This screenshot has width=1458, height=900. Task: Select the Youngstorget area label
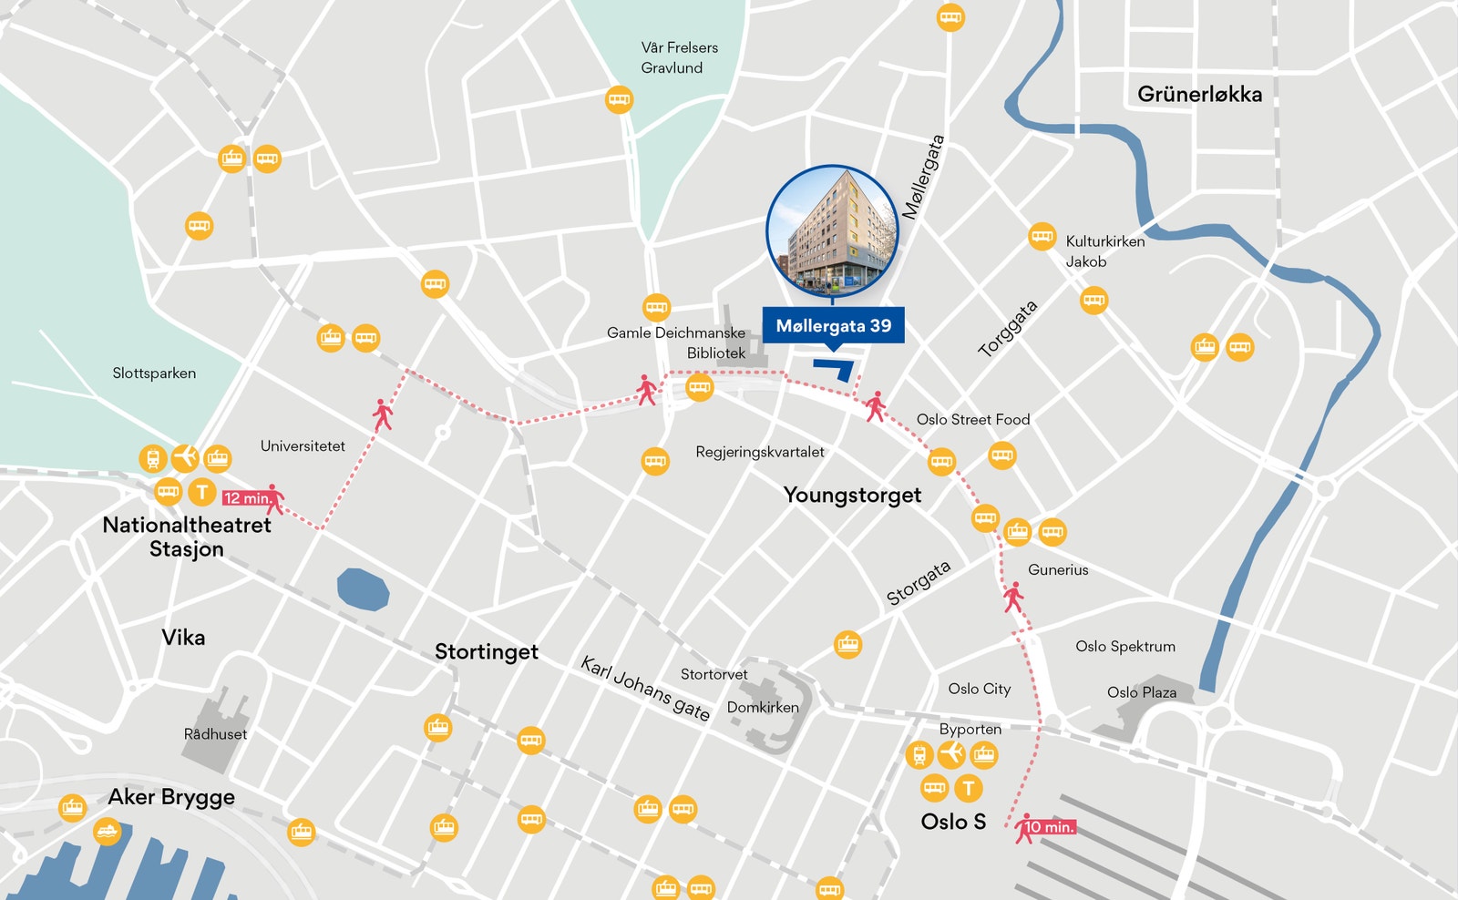point(853,495)
